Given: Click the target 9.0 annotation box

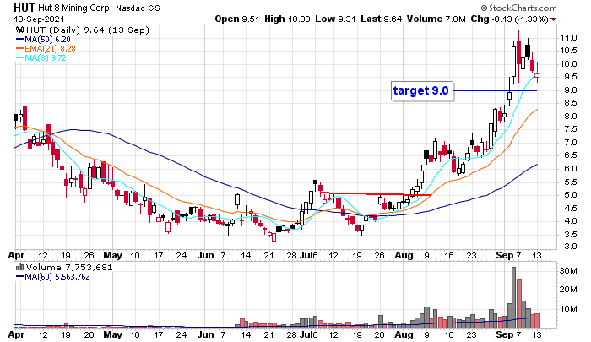Looking at the screenshot, I should [x=421, y=91].
